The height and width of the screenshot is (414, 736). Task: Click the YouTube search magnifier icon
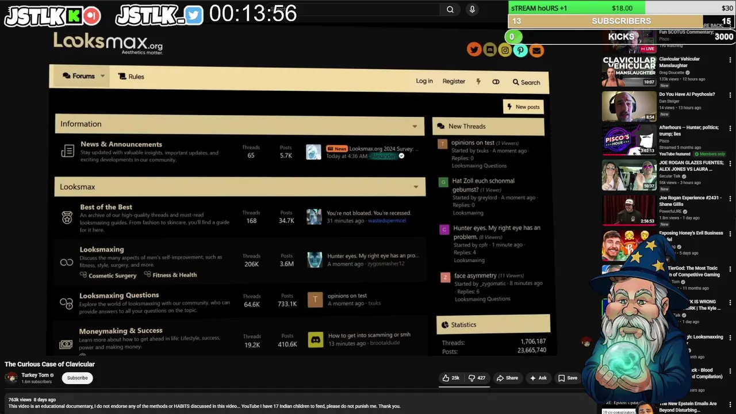click(x=450, y=9)
